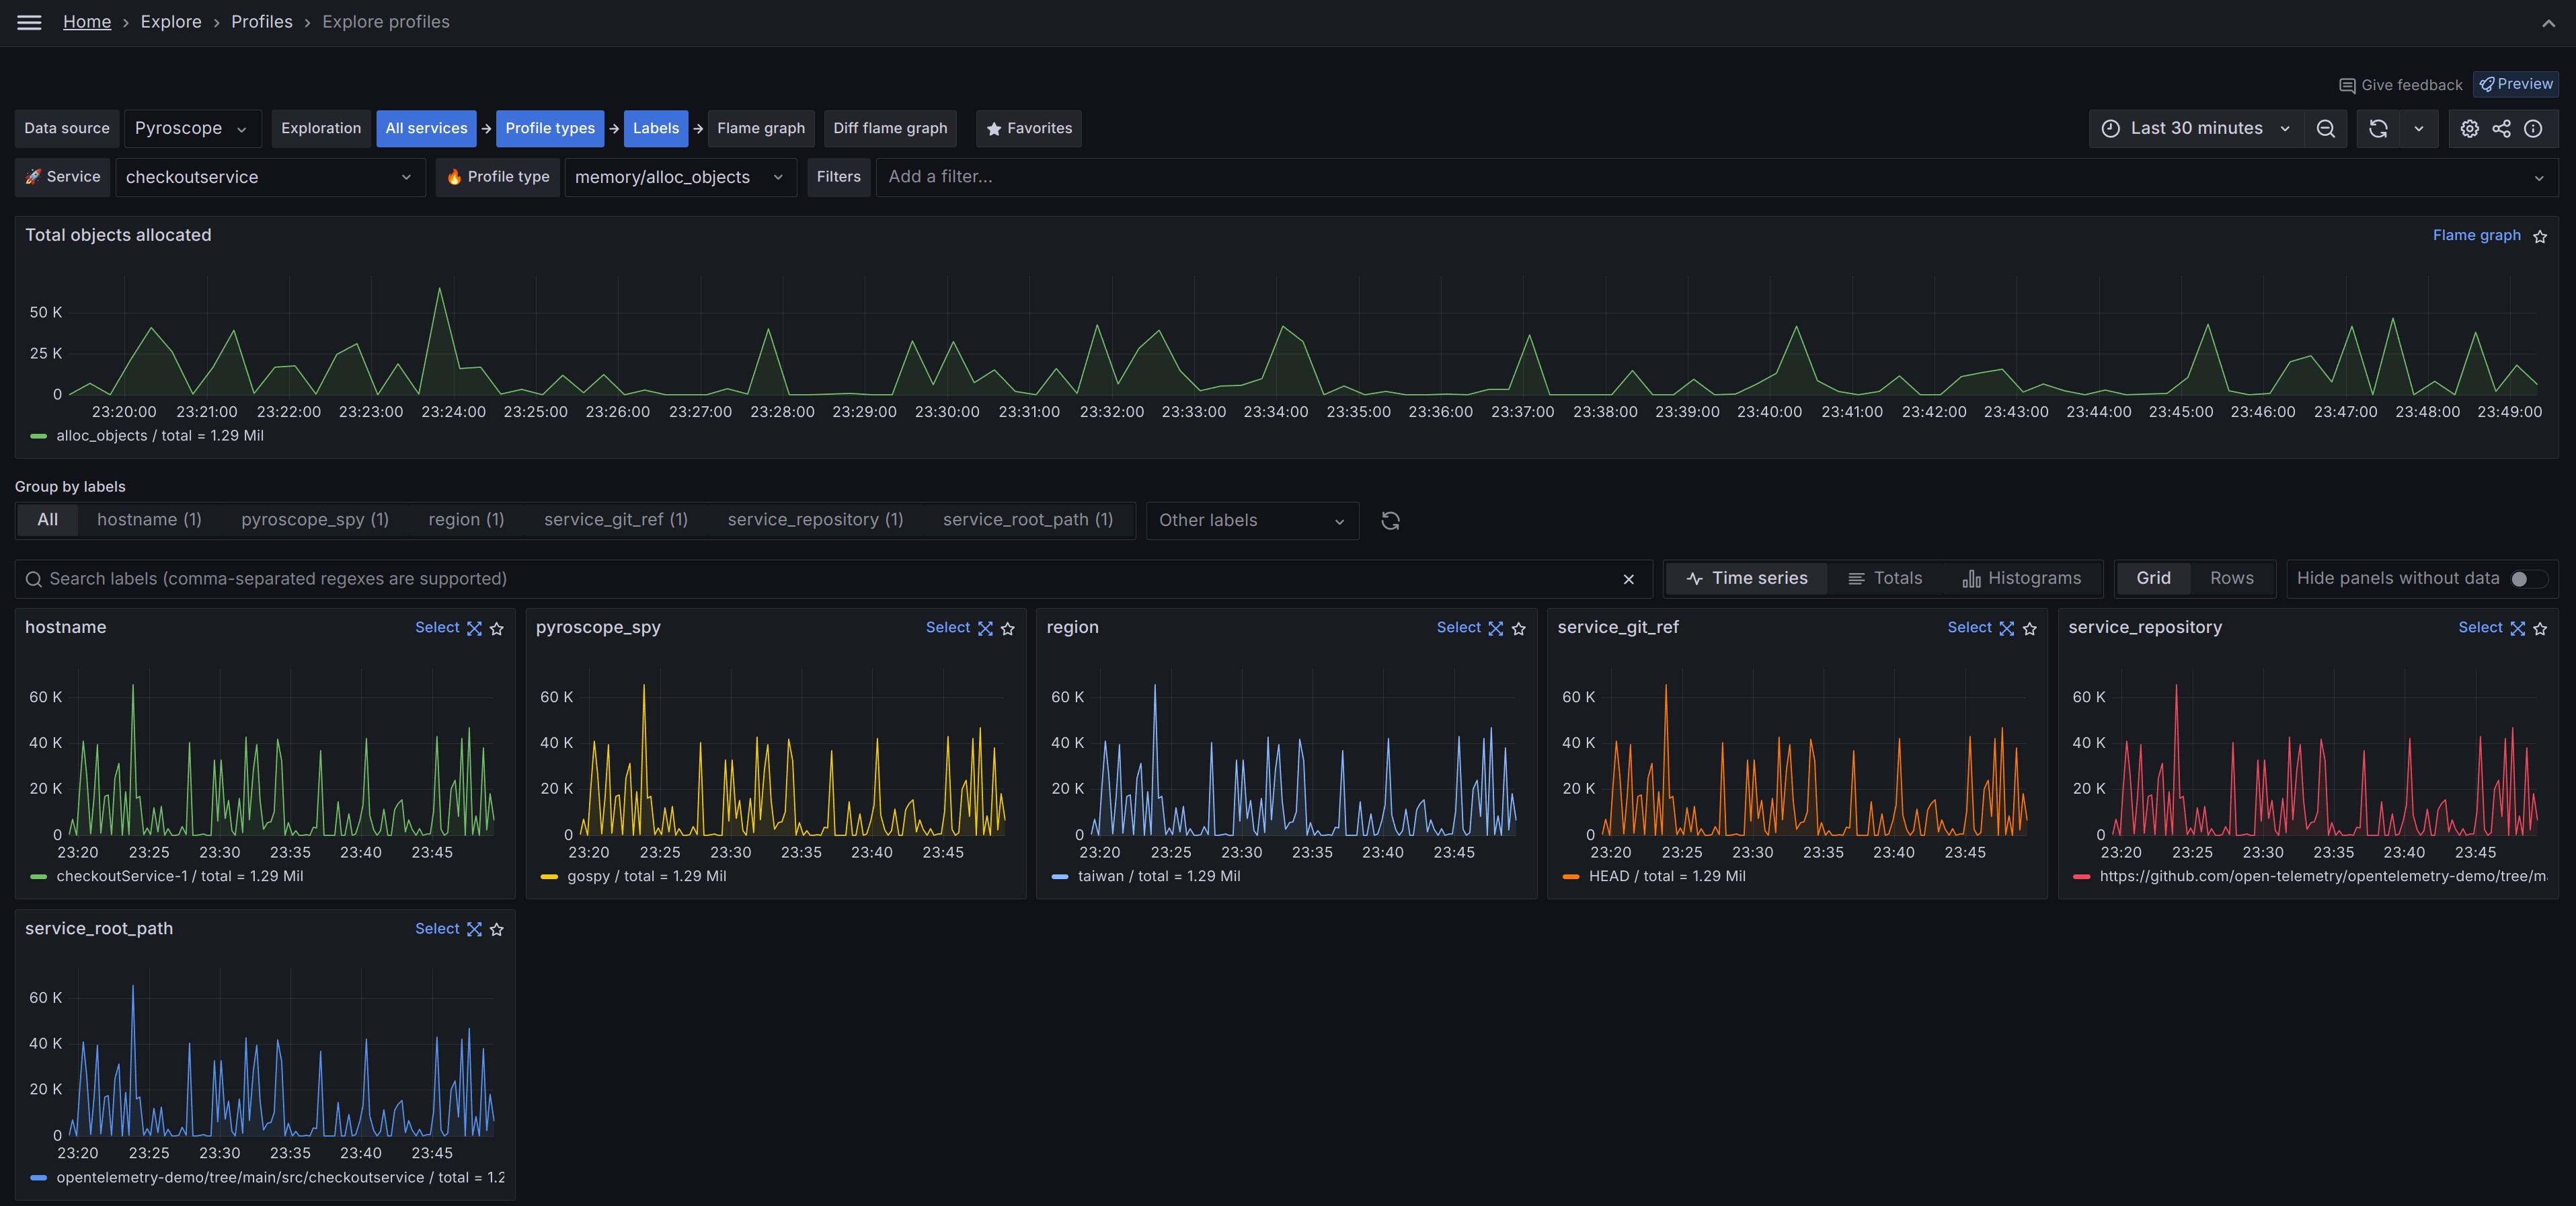This screenshot has height=1206, width=2576.
Task: Expand the Other labels dropdown
Action: (1251, 521)
